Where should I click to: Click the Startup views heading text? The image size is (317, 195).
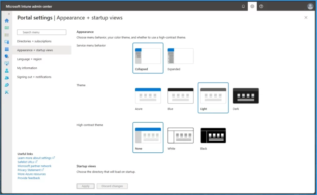pyautogui.click(x=86, y=166)
